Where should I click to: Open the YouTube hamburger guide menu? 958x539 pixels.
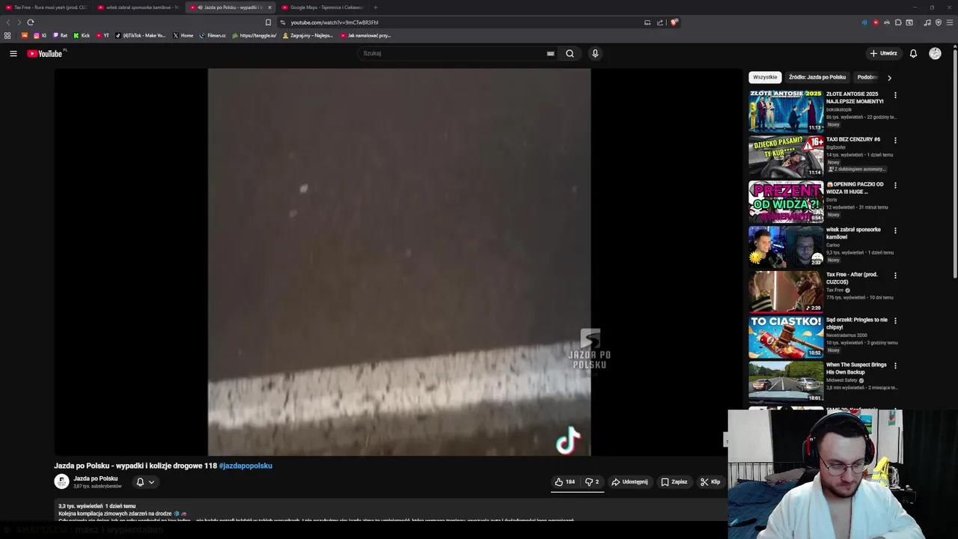(13, 53)
